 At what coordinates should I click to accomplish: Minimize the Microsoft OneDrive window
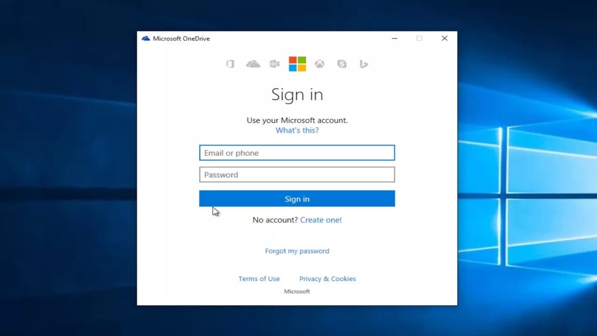(x=395, y=38)
